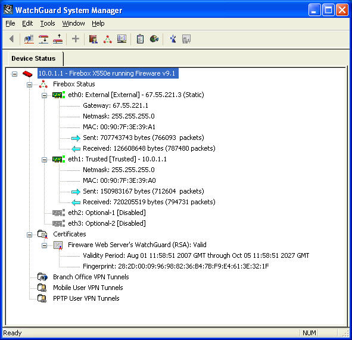
Task: Open the LogViewer clipboard icon
Action: tap(140, 39)
